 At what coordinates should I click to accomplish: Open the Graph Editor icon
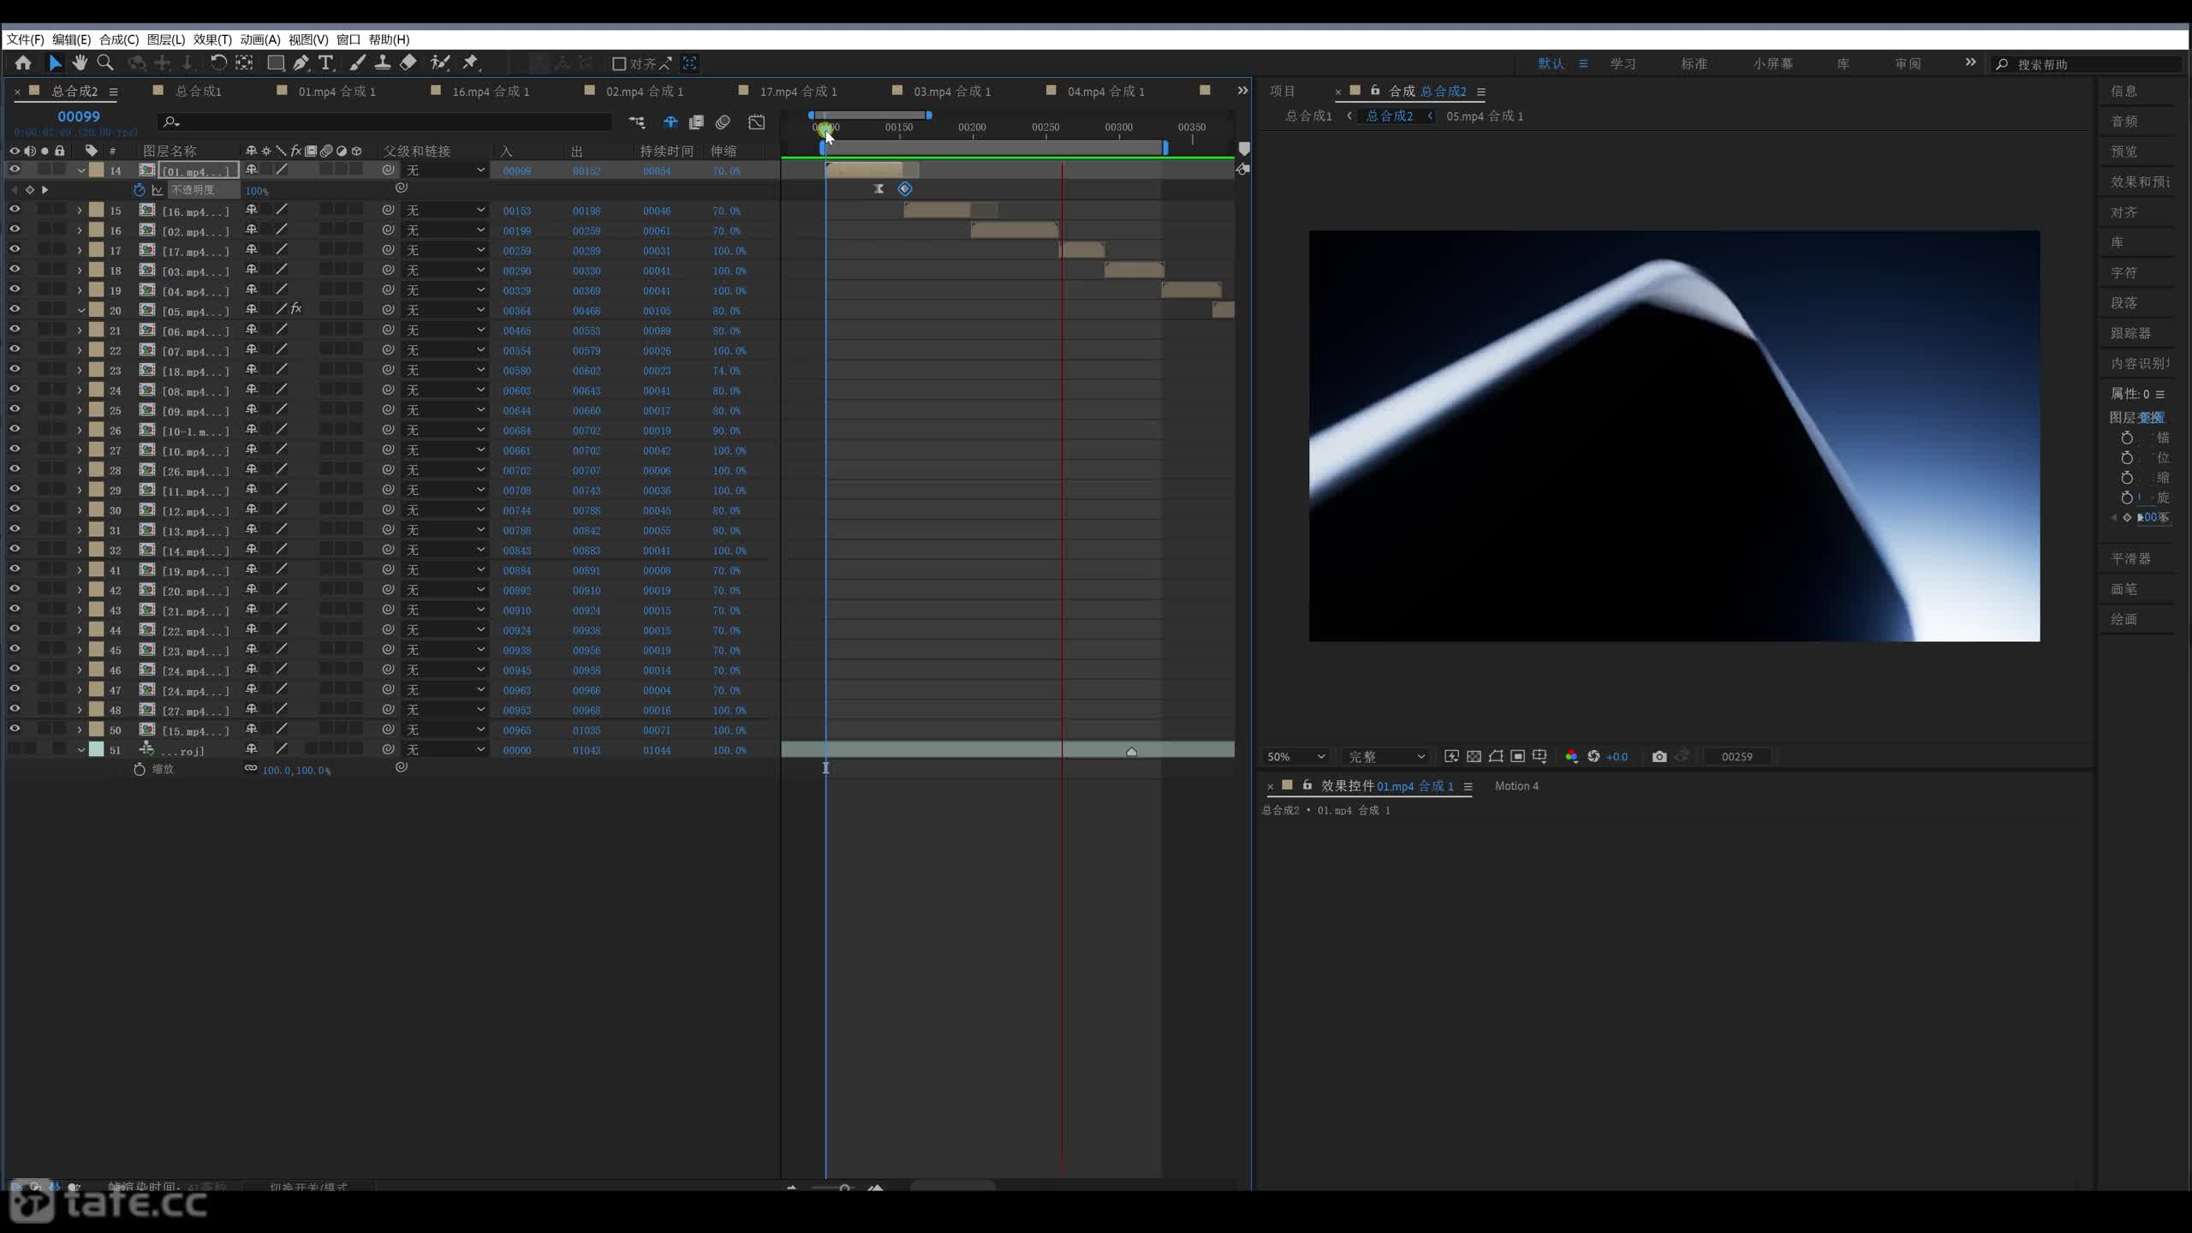click(757, 122)
